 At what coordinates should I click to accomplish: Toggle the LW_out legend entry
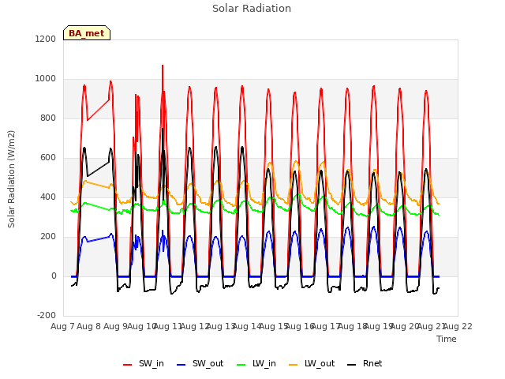[312, 364]
